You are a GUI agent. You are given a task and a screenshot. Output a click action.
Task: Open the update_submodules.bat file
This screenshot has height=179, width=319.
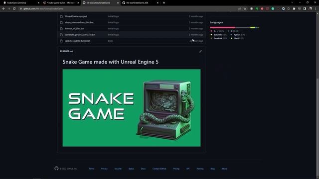click(77, 41)
